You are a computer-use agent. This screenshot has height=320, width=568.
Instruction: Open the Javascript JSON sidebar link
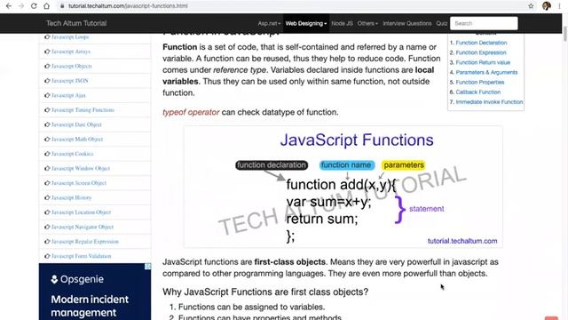click(69, 81)
